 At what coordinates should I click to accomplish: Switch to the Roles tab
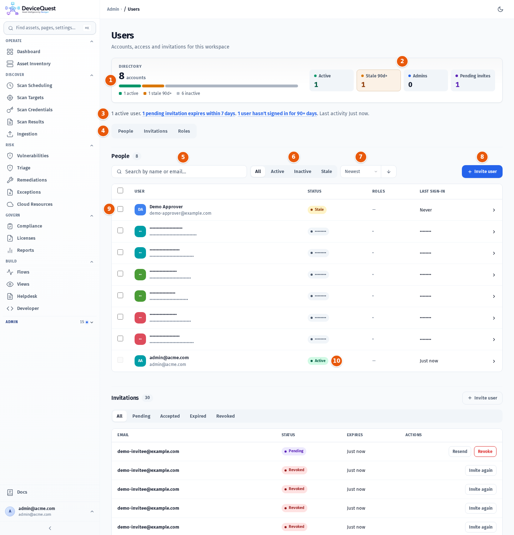pos(184,131)
